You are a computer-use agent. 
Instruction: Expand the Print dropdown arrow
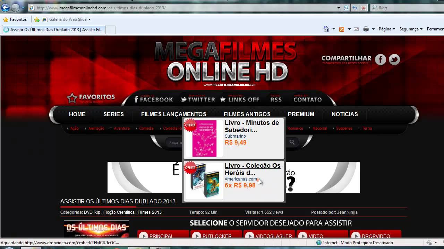pyautogui.click(x=373, y=29)
